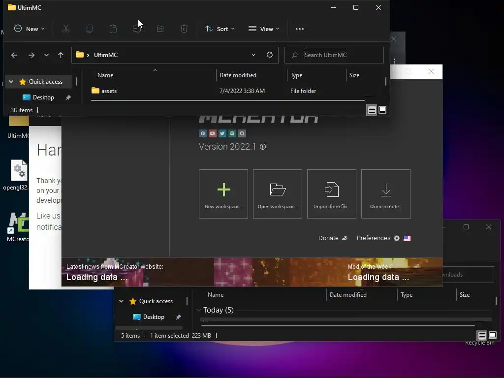Open Desktop in UltimMC navigation pane

click(x=43, y=97)
